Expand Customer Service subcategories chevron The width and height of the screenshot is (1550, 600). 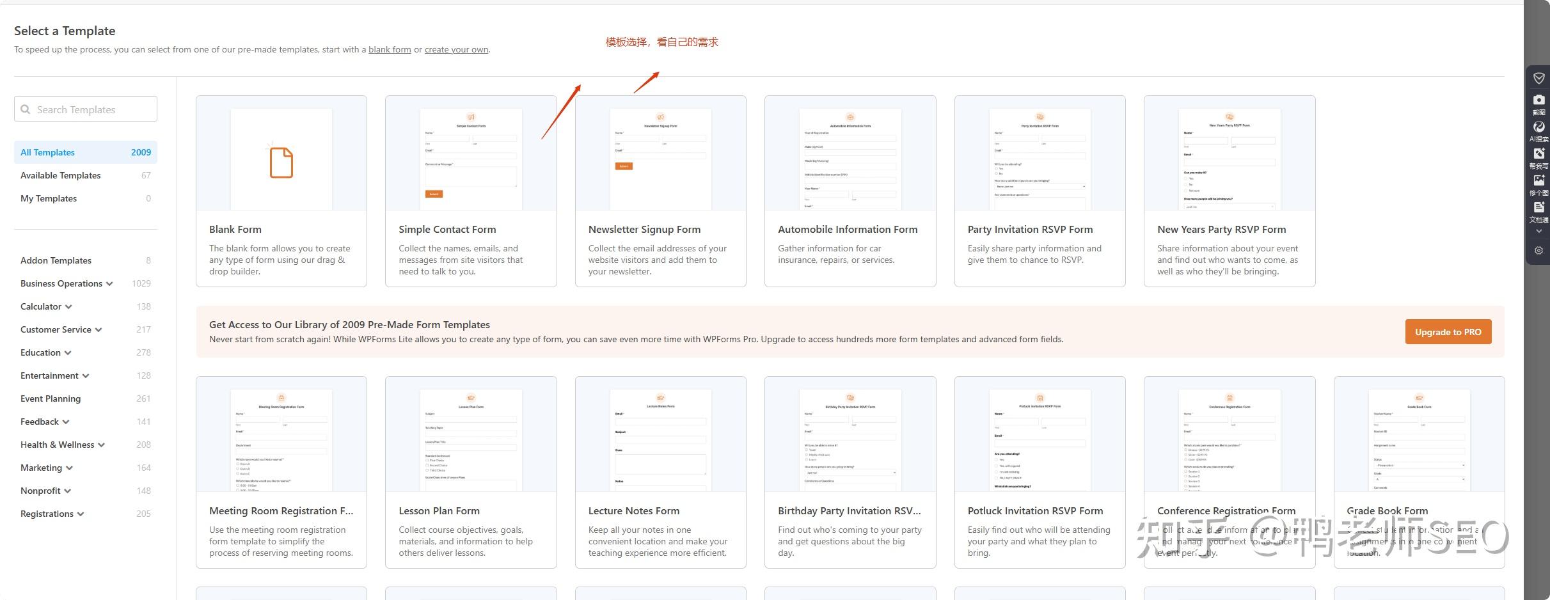tap(99, 330)
